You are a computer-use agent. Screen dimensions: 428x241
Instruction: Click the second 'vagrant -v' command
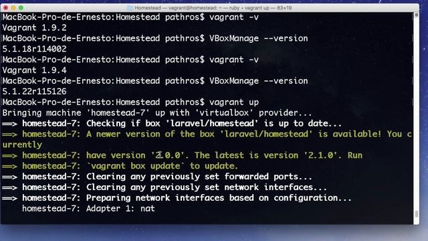point(234,60)
